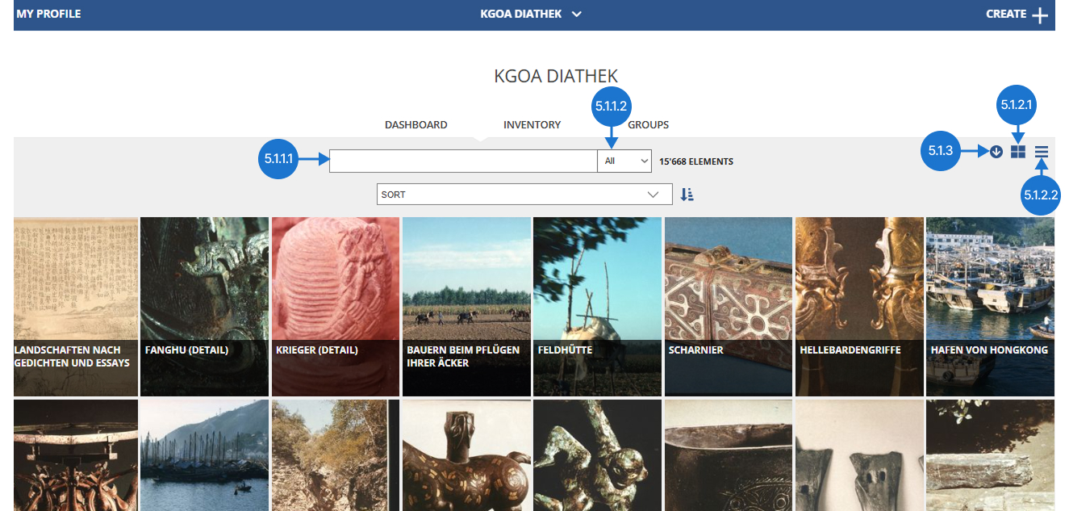Open the Fanghu (Detail) image
Screen dimensions: 1069x511
point(204,306)
